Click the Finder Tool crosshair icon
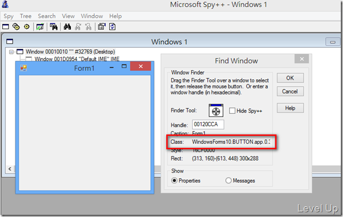This screenshot has width=343, height=217. pyautogui.click(x=216, y=111)
